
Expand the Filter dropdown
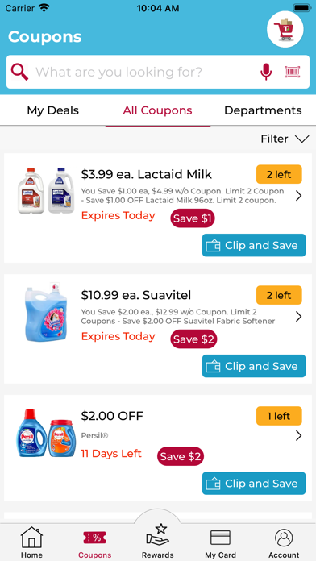click(285, 139)
